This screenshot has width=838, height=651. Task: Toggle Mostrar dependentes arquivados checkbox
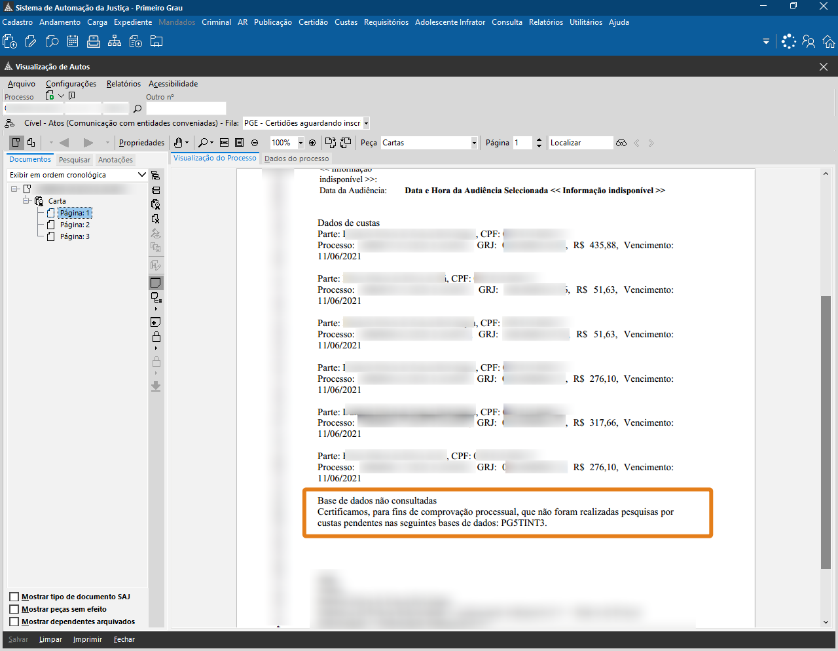[14, 622]
